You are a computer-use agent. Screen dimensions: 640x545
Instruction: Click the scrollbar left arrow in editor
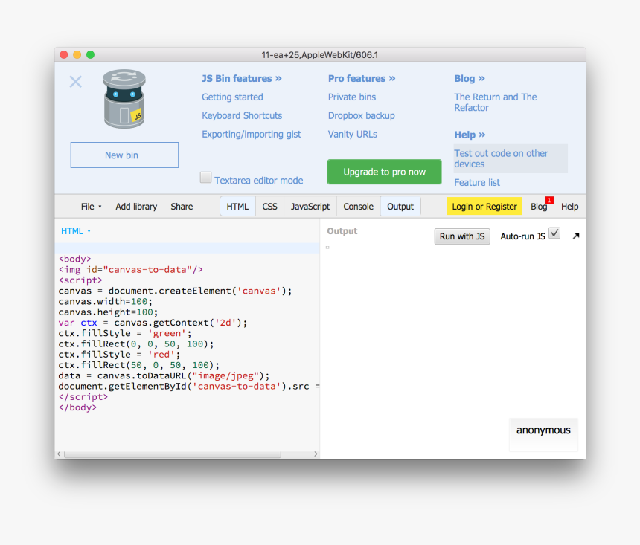click(x=60, y=454)
